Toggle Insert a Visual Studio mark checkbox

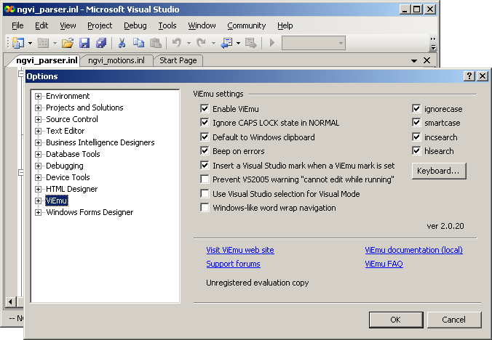pos(205,165)
